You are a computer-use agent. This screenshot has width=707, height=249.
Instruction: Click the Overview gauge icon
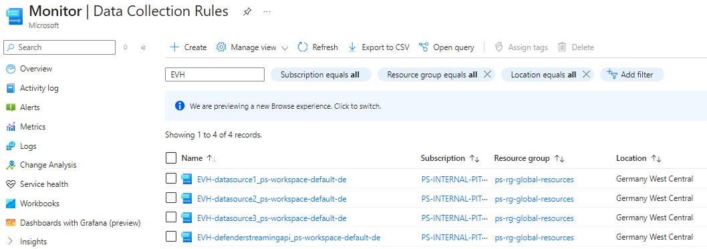click(x=11, y=69)
